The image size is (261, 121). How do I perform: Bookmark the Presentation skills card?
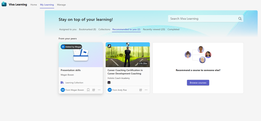pos(88,90)
